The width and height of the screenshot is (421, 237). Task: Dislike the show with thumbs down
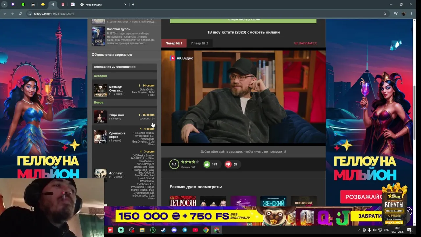pos(228,164)
